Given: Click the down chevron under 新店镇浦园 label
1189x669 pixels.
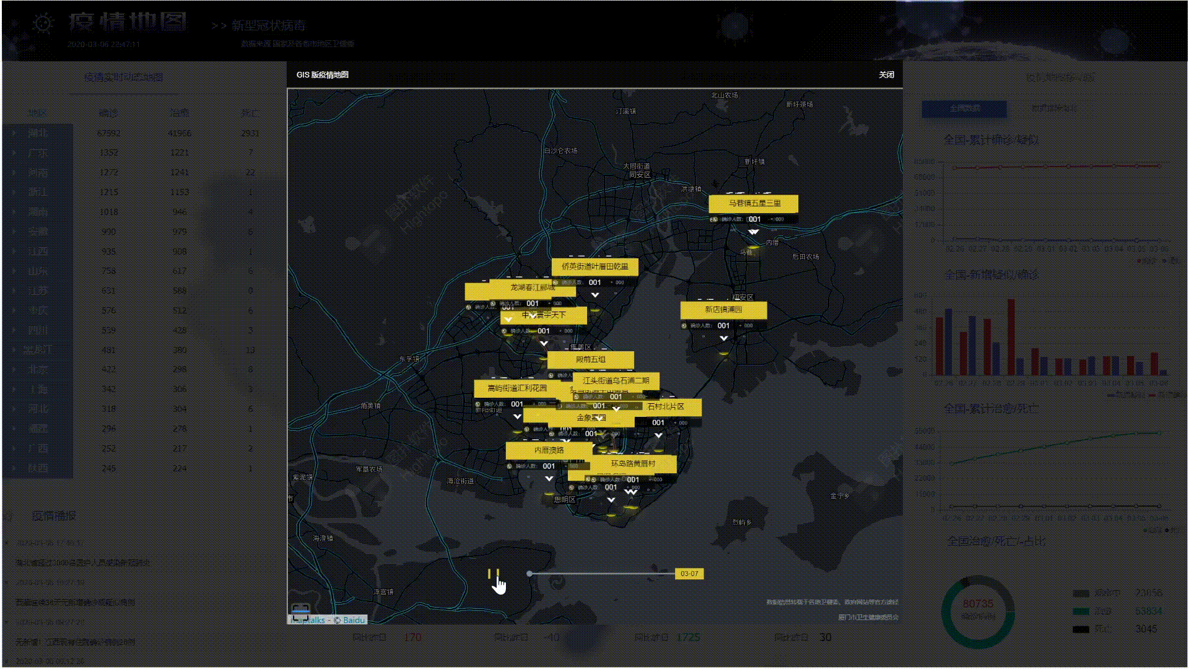Looking at the screenshot, I should click(723, 338).
